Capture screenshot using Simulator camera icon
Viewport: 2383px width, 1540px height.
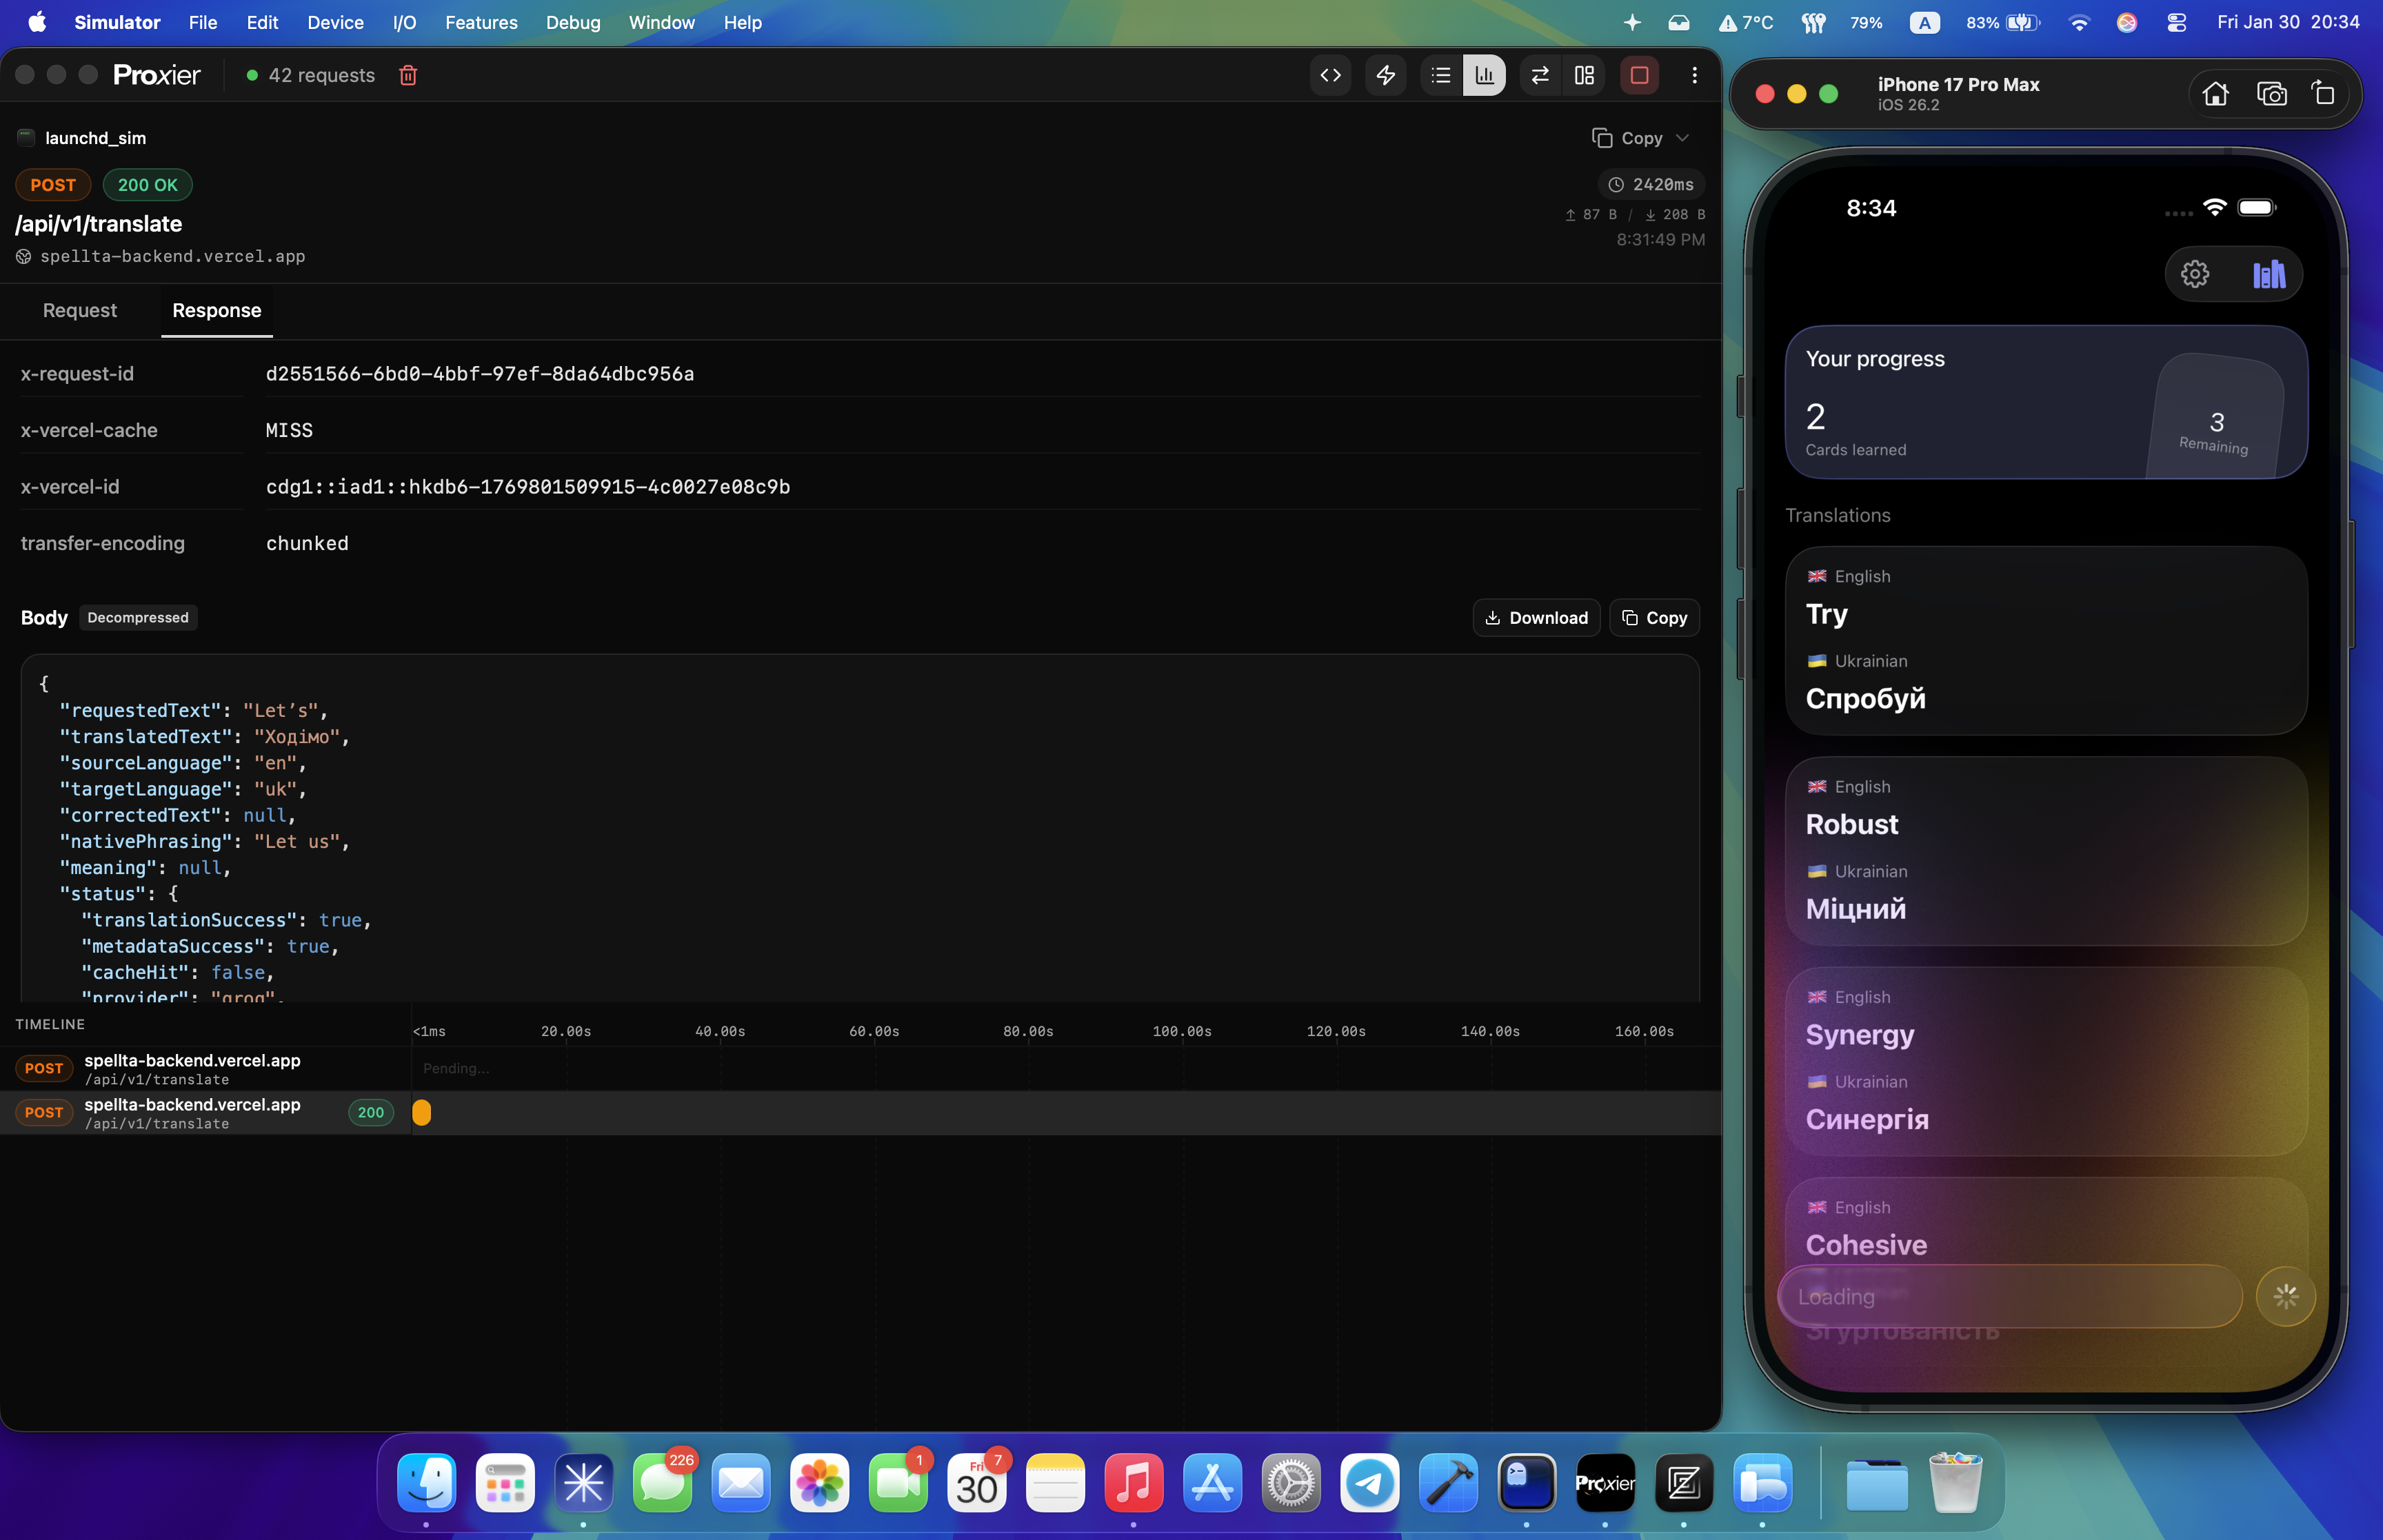(2271, 93)
